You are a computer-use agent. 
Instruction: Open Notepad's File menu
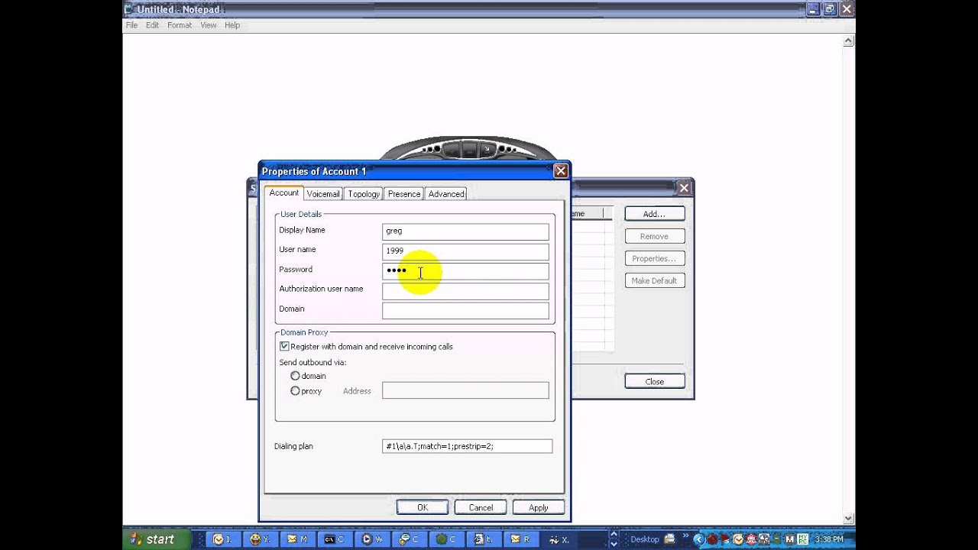click(132, 25)
